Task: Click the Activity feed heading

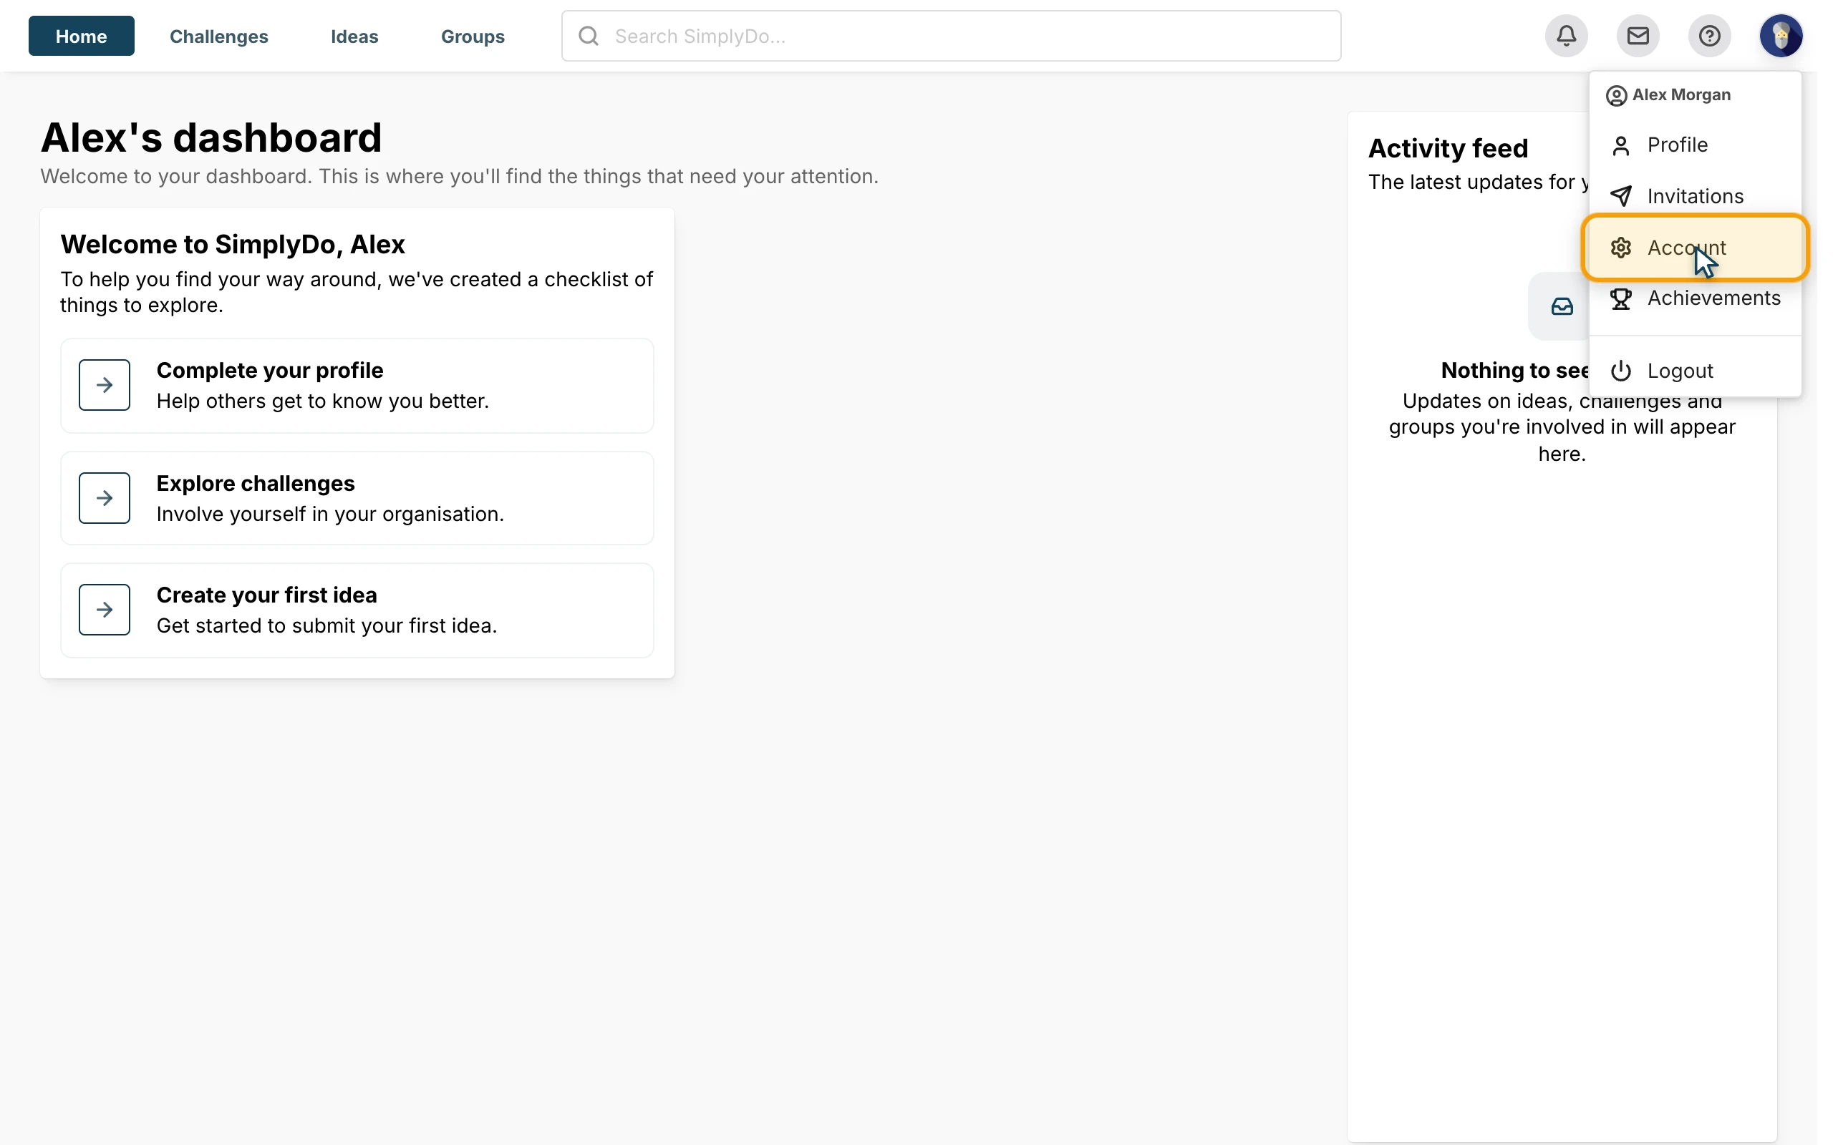Action: [x=1448, y=147]
